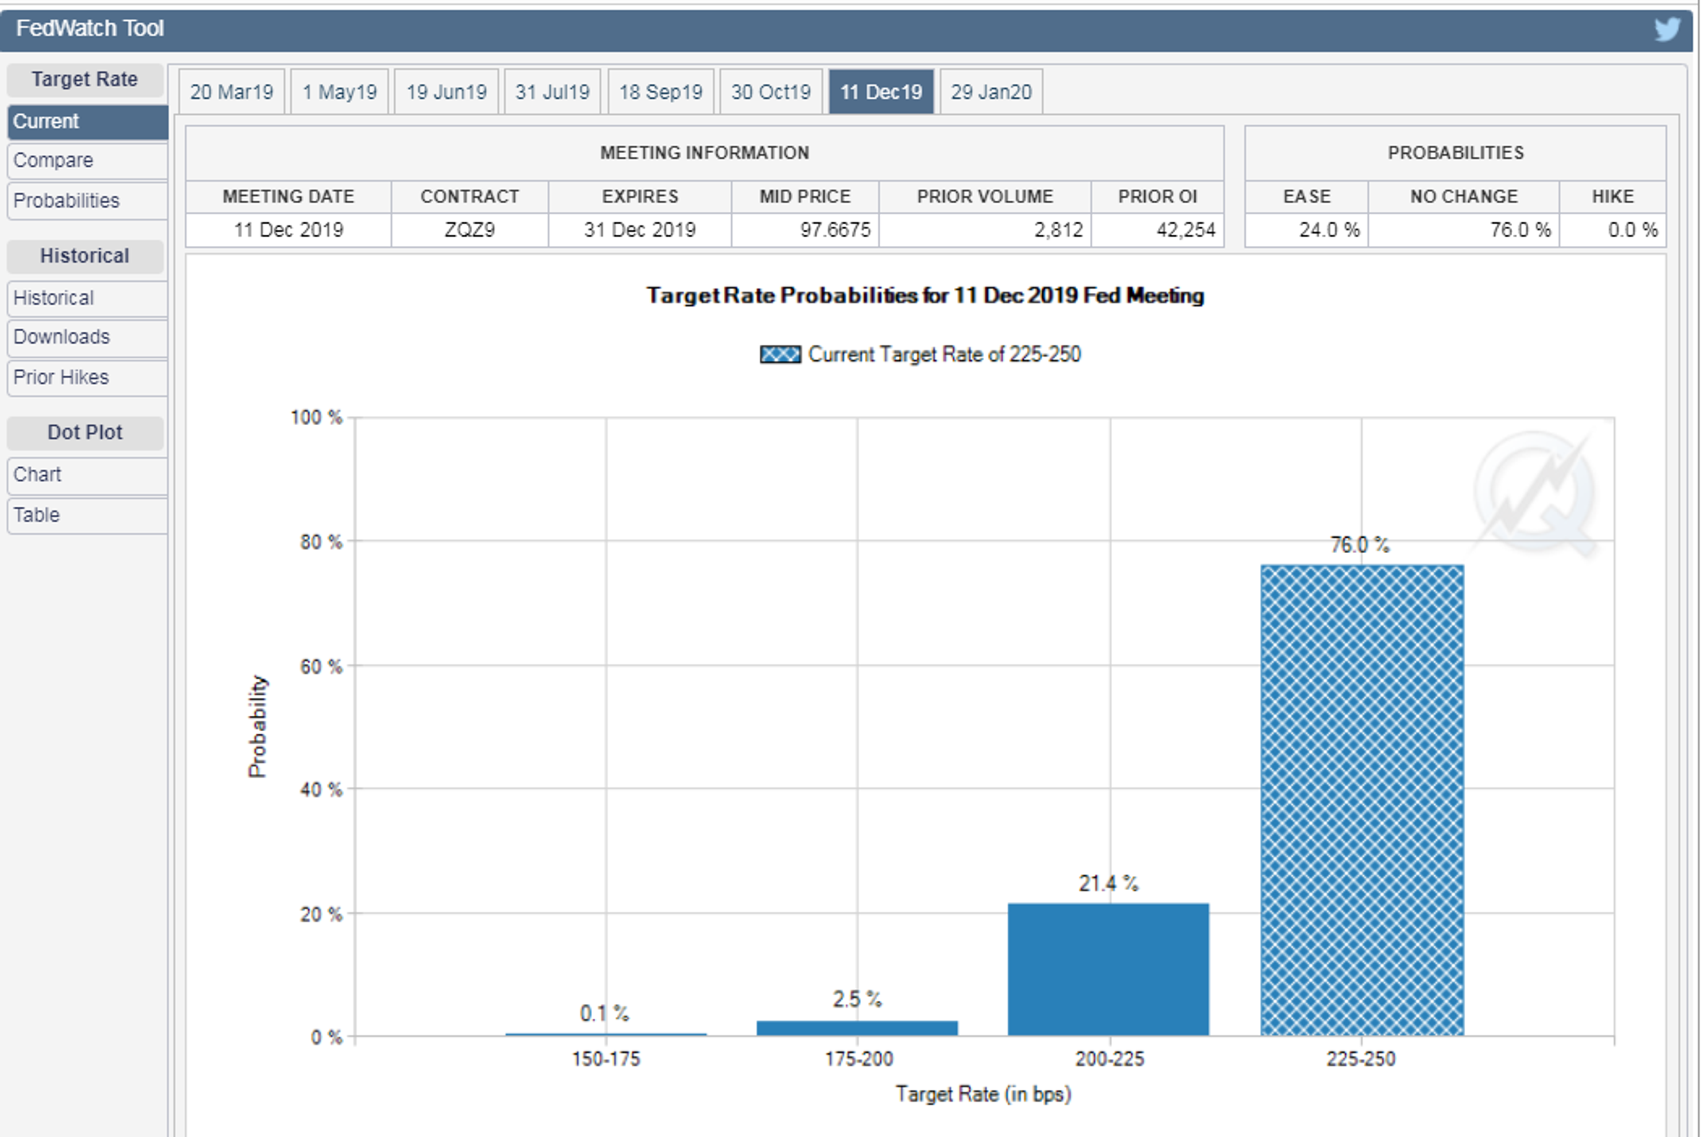1701x1137 pixels.
Task: Click the 76.0 % hatched bar for 225-250
Action: (x=1362, y=800)
